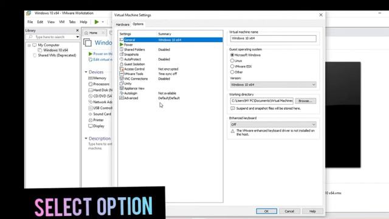Click the Access Control icon
Screen dimensions: 389x219
point(122,69)
